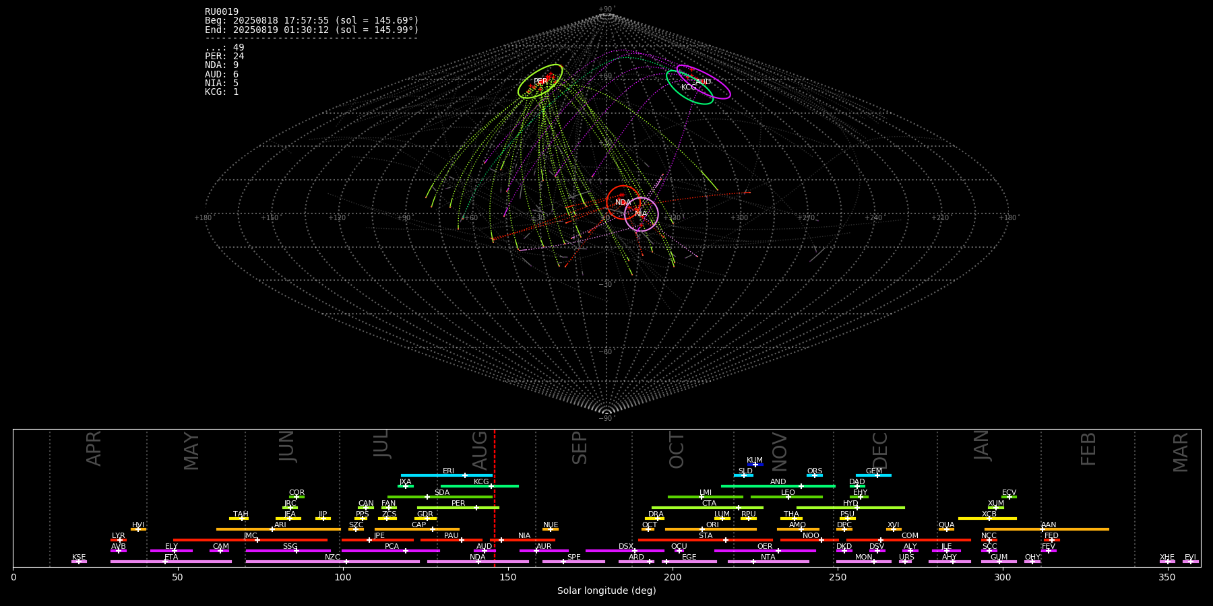Click the KCG radiant ellipse on the sky map
The image size is (1213, 606).
tap(689, 87)
